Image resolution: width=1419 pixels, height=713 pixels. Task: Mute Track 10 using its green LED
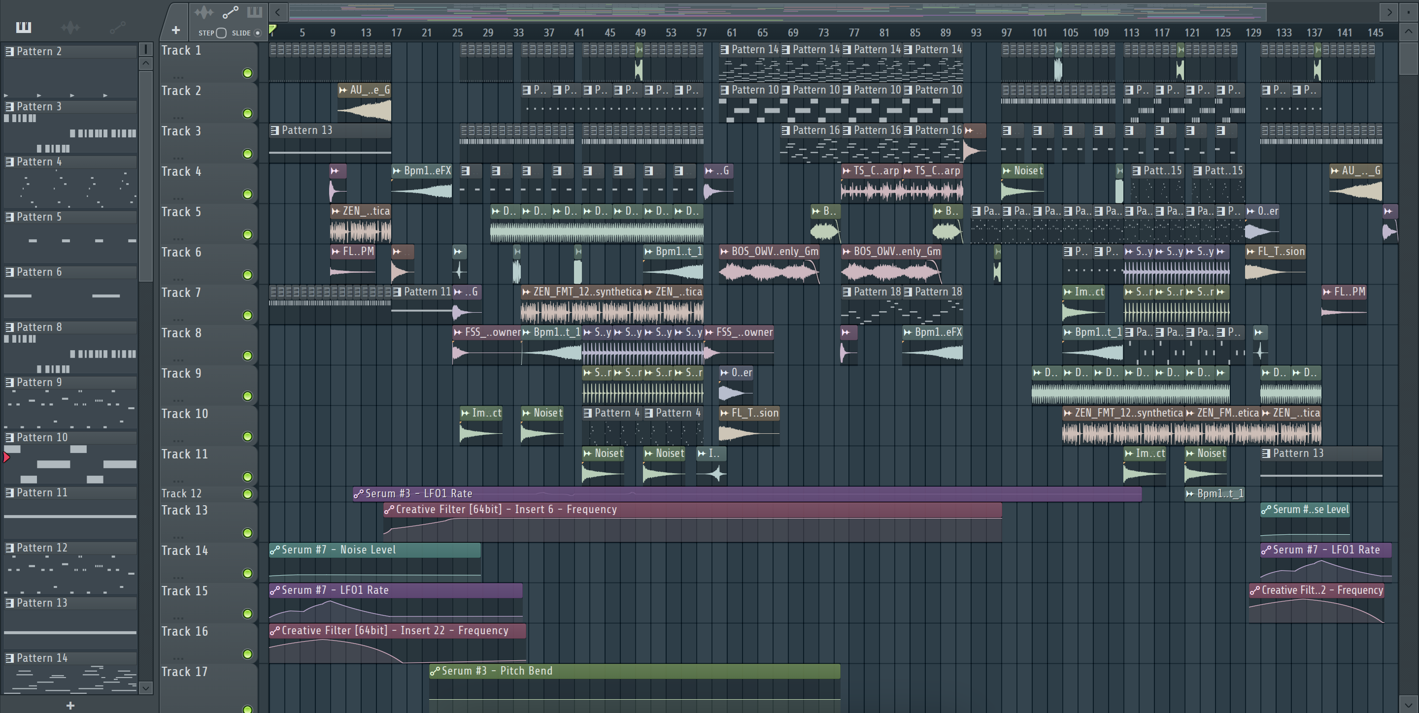point(248,437)
